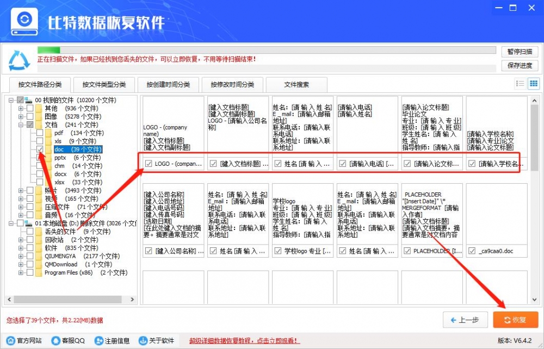Viewport: 544px width, 349px height.
Task: Select the QMDownload (1 个文件) row
Action: coord(78,264)
